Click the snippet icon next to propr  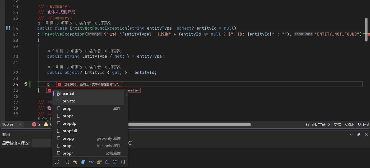point(59,153)
